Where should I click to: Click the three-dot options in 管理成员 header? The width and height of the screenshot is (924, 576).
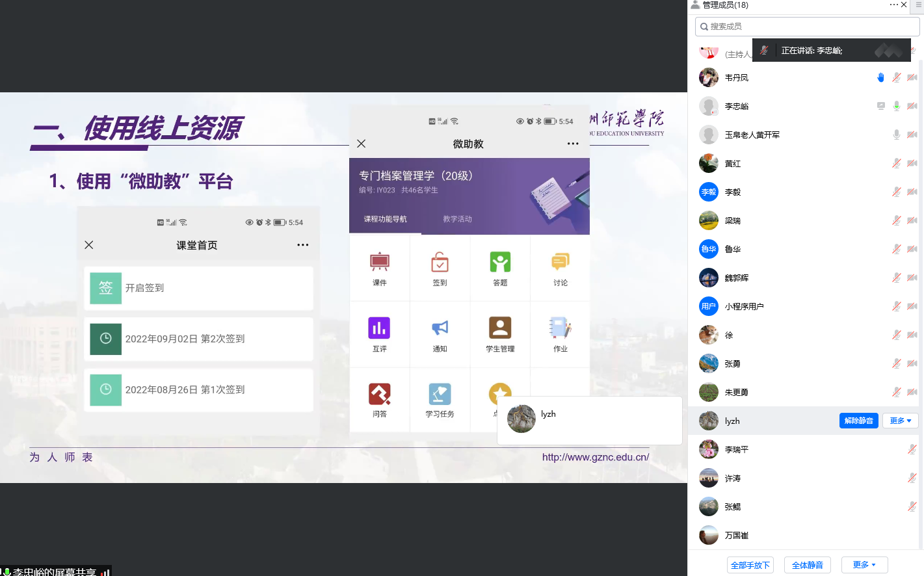pyautogui.click(x=893, y=5)
